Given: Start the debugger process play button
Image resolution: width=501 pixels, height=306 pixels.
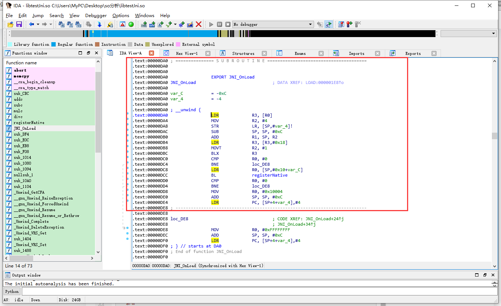Looking at the screenshot, I should click(x=211, y=24).
